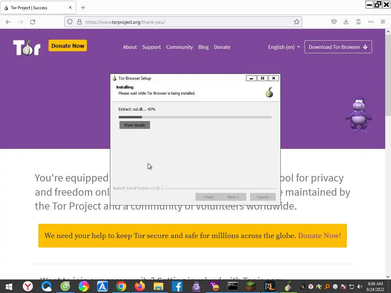This screenshot has height=293, width=391.
Task: Open the browser hamburger application menu
Action: [383, 22]
